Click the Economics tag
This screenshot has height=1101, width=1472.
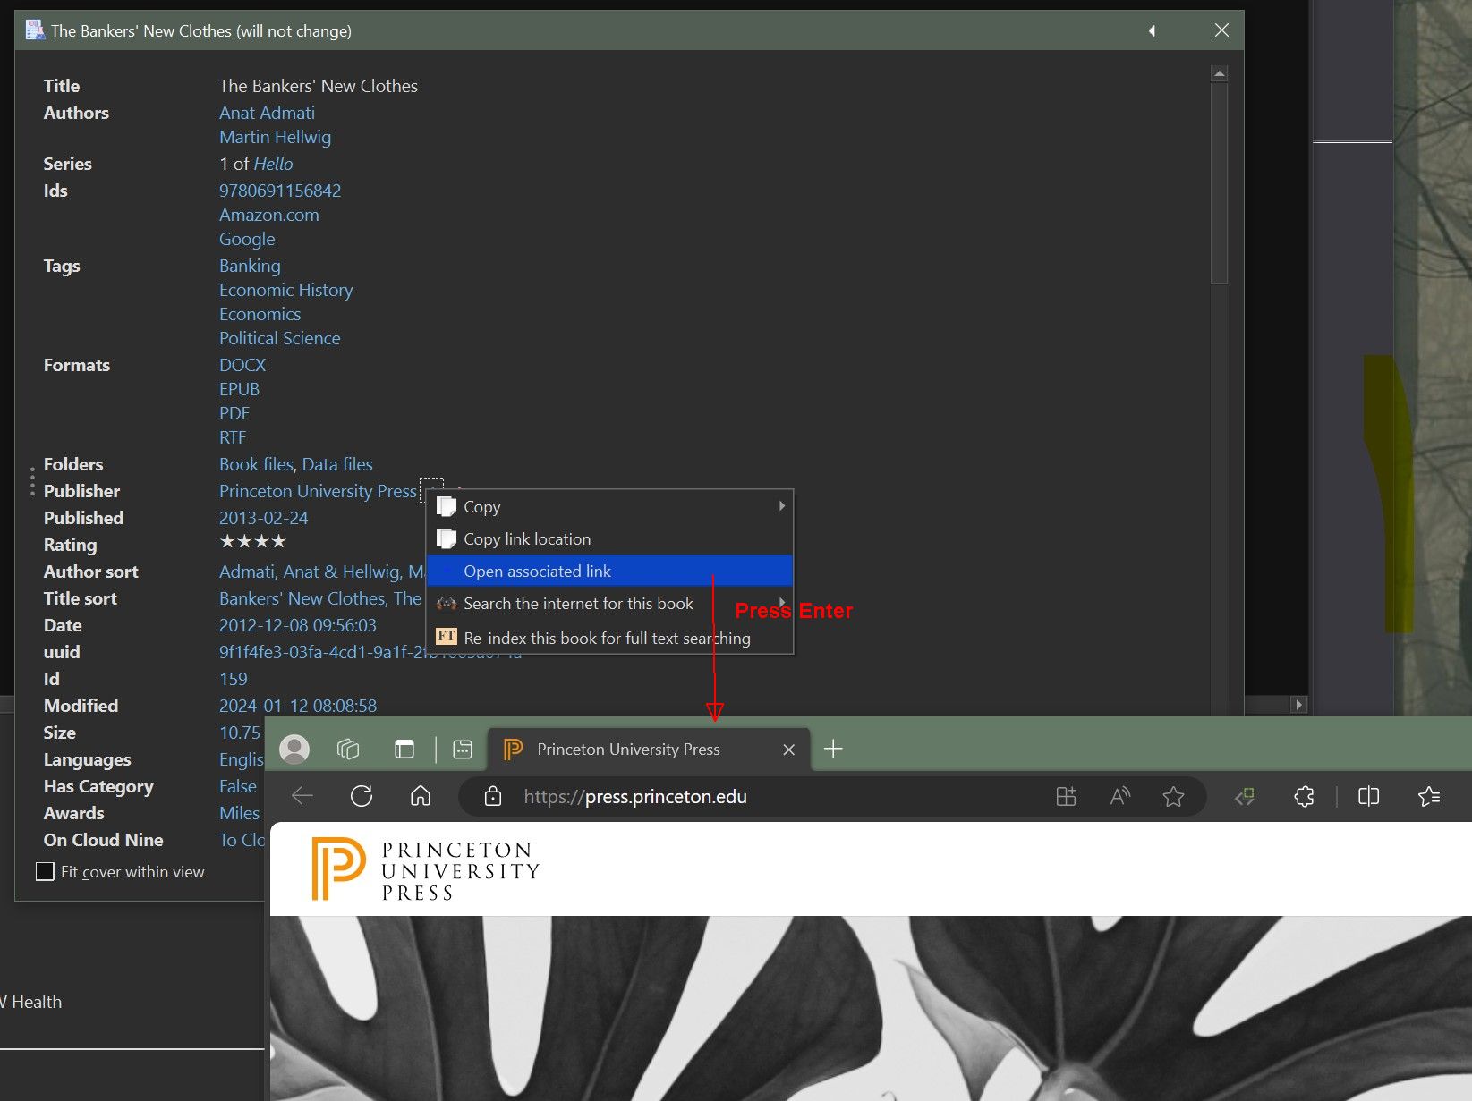pos(260,314)
